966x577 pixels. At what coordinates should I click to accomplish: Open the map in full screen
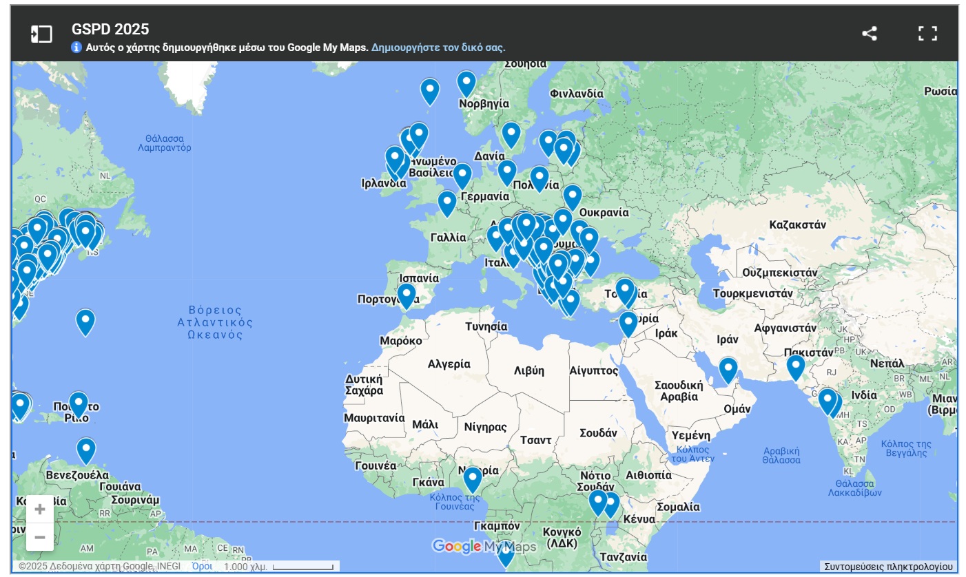[x=927, y=34]
